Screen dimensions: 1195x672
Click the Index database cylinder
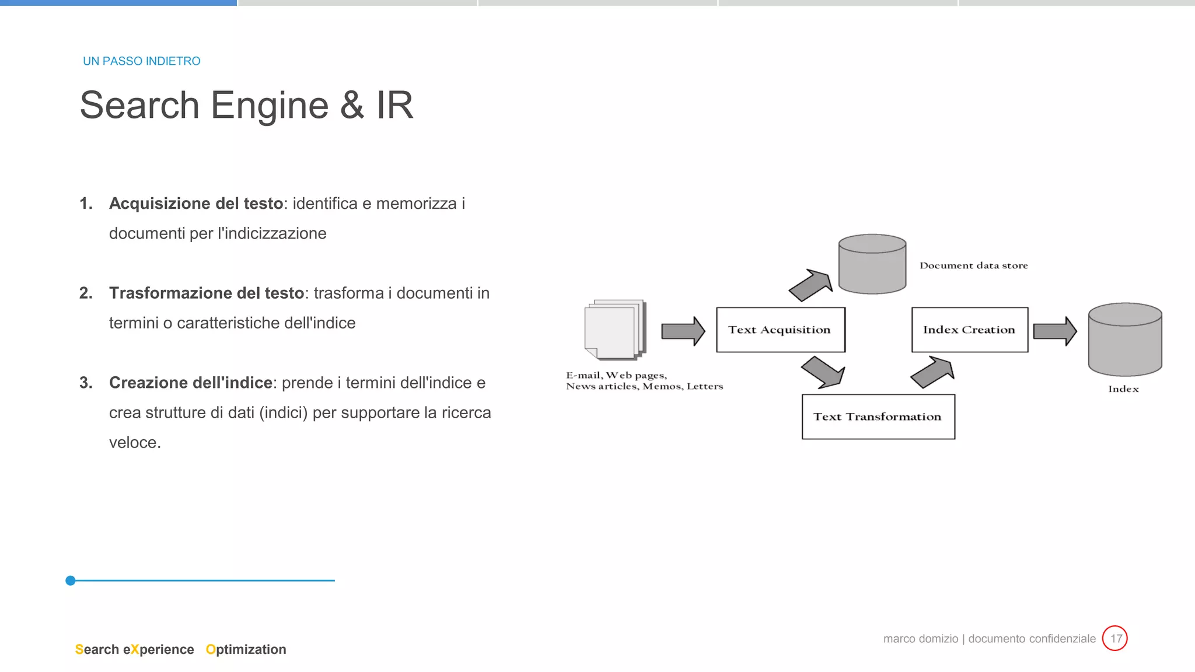pyautogui.click(x=1124, y=339)
